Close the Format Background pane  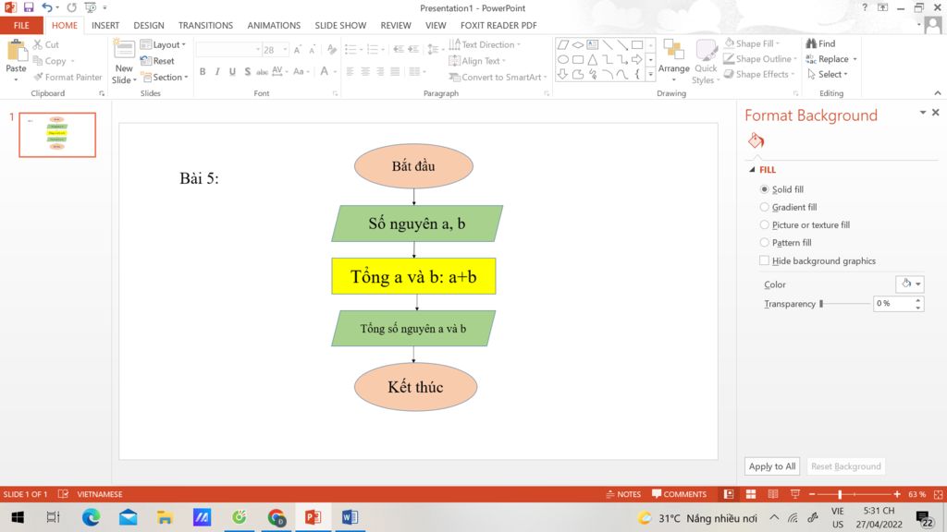click(936, 113)
